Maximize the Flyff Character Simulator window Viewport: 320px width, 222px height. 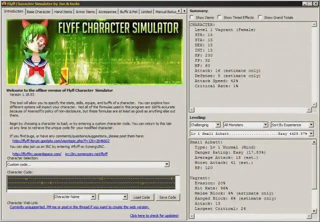click(x=310, y=4)
